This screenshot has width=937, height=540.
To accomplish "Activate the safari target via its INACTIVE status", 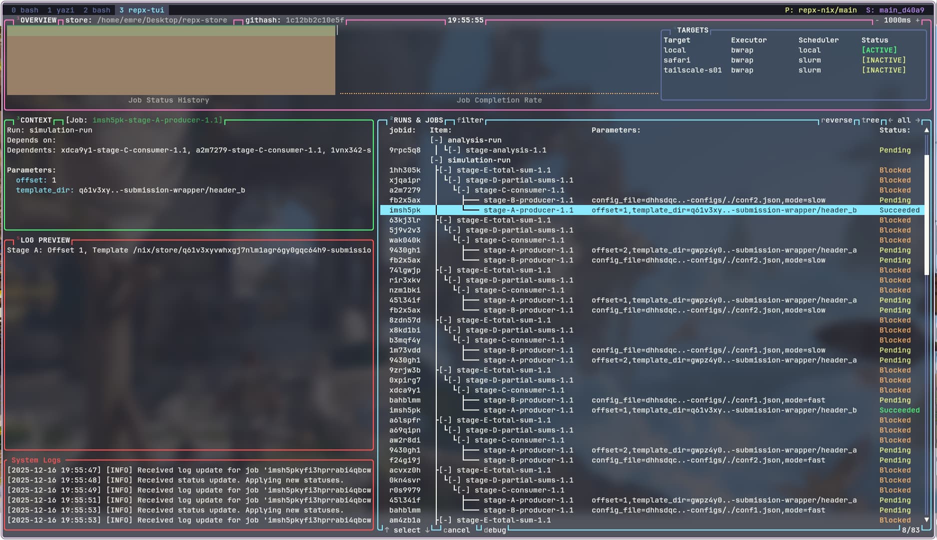I will 883,60.
